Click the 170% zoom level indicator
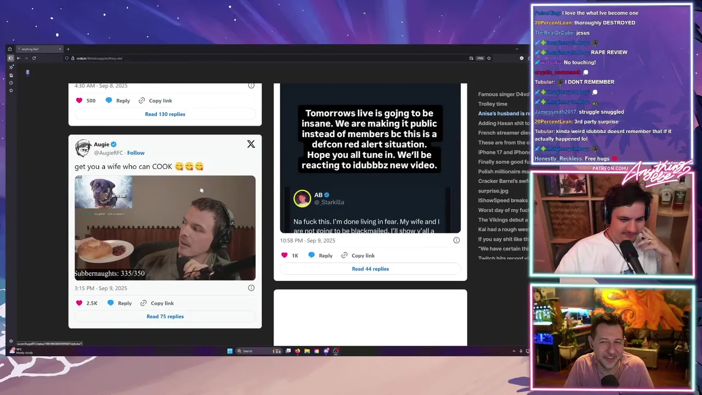The width and height of the screenshot is (702, 395). coord(480,58)
